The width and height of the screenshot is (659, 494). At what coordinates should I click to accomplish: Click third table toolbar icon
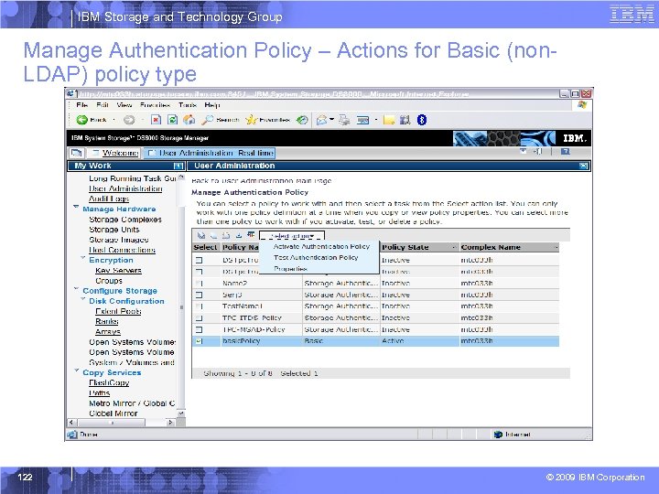coord(226,236)
